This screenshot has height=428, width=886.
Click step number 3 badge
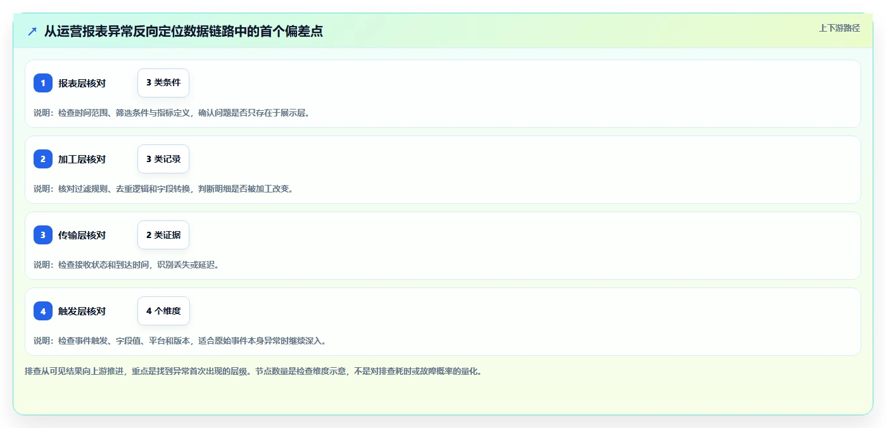[43, 235]
